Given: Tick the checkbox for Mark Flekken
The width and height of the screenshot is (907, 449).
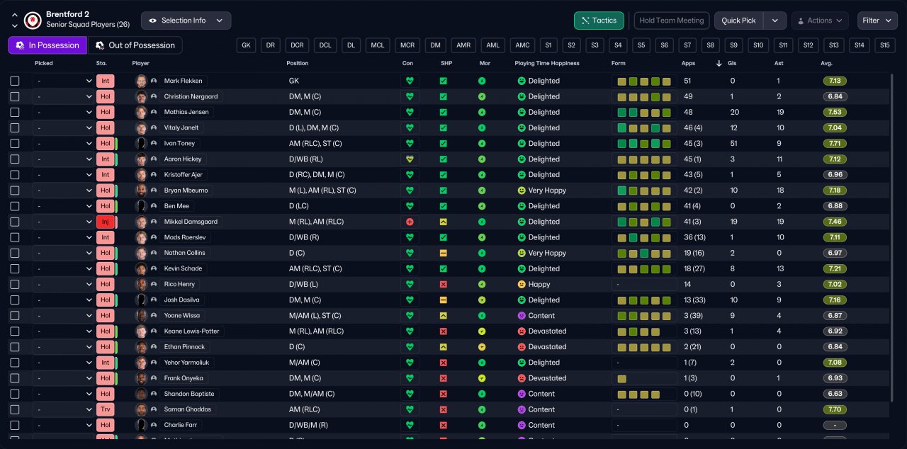Looking at the screenshot, I should 15,81.
